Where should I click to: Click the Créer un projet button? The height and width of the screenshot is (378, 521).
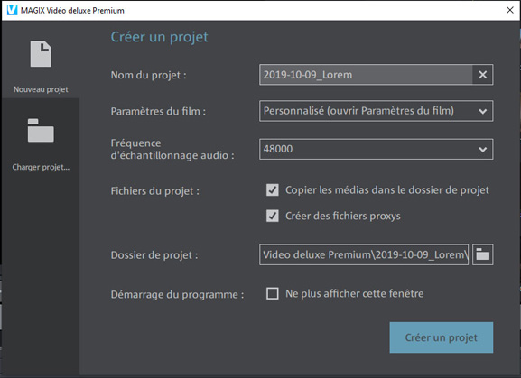(442, 337)
